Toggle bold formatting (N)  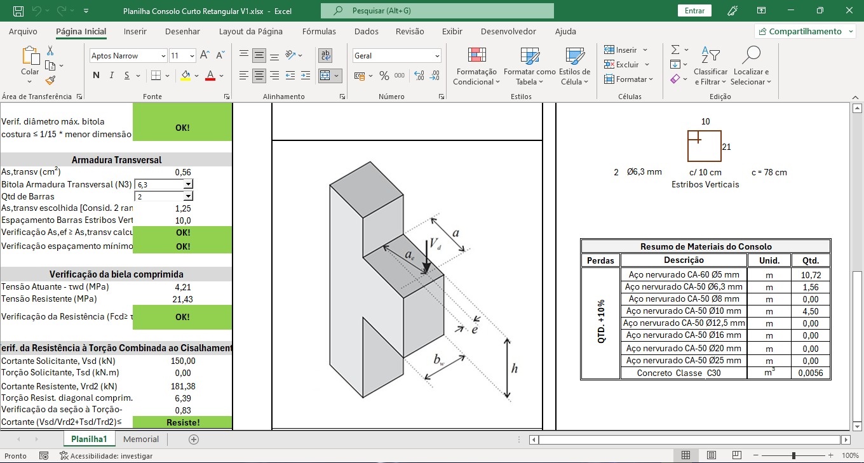[97, 76]
